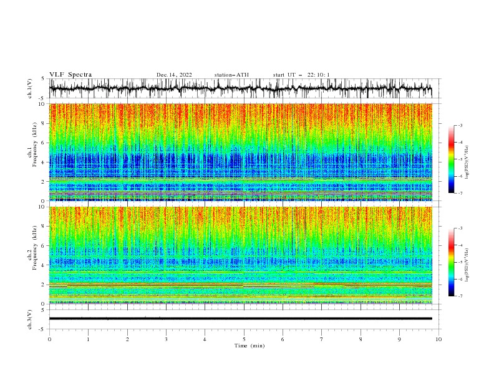Click the "6" kHz tick of the ch.2 spectrogram
This screenshot has width=494, height=381.
tap(44, 246)
